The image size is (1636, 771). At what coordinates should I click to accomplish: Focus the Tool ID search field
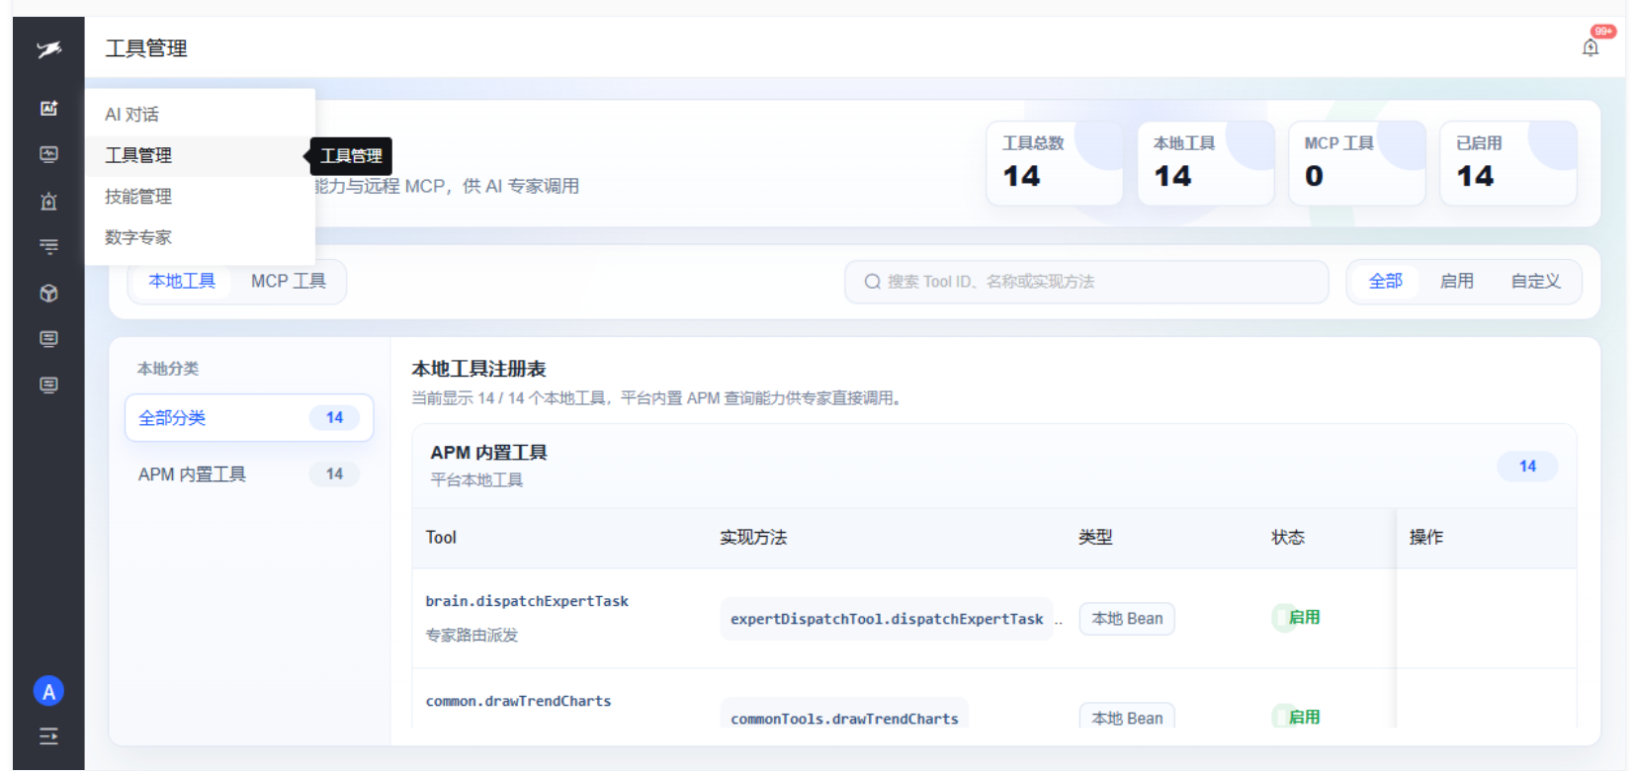[1086, 282]
